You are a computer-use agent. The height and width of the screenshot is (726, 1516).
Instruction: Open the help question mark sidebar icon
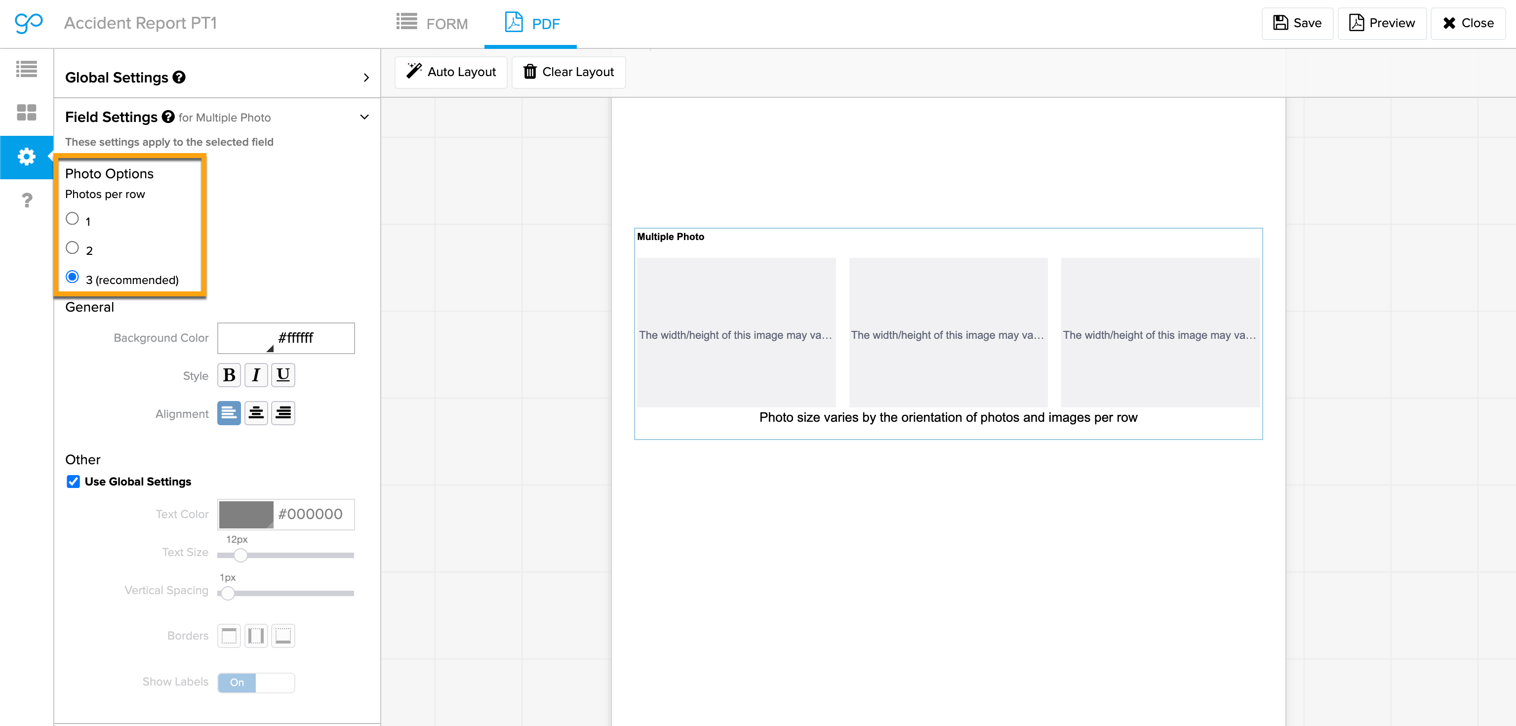coord(27,201)
